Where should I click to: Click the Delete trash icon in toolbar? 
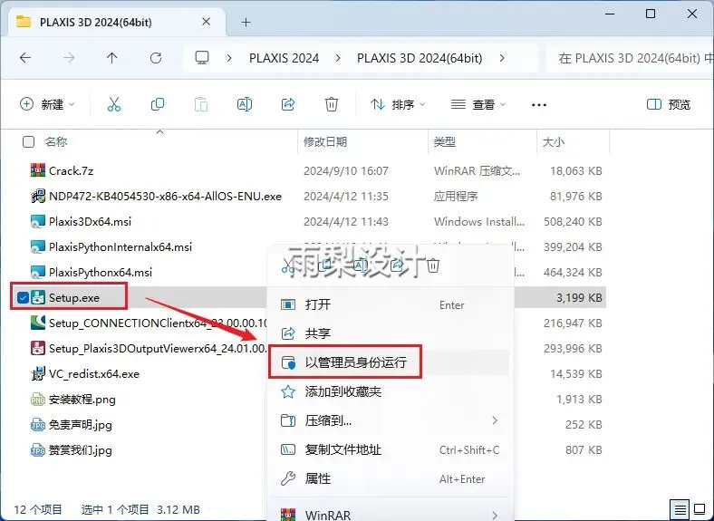pyautogui.click(x=332, y=105)
